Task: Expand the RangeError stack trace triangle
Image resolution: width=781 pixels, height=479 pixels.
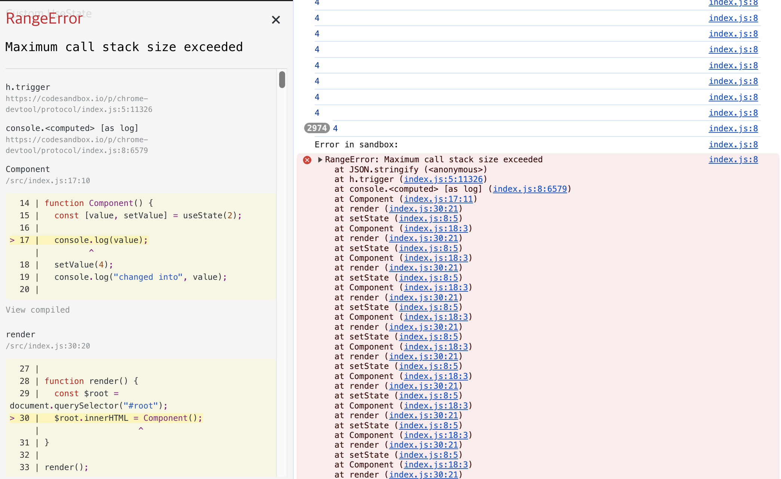Action: [x=320, y=160]
